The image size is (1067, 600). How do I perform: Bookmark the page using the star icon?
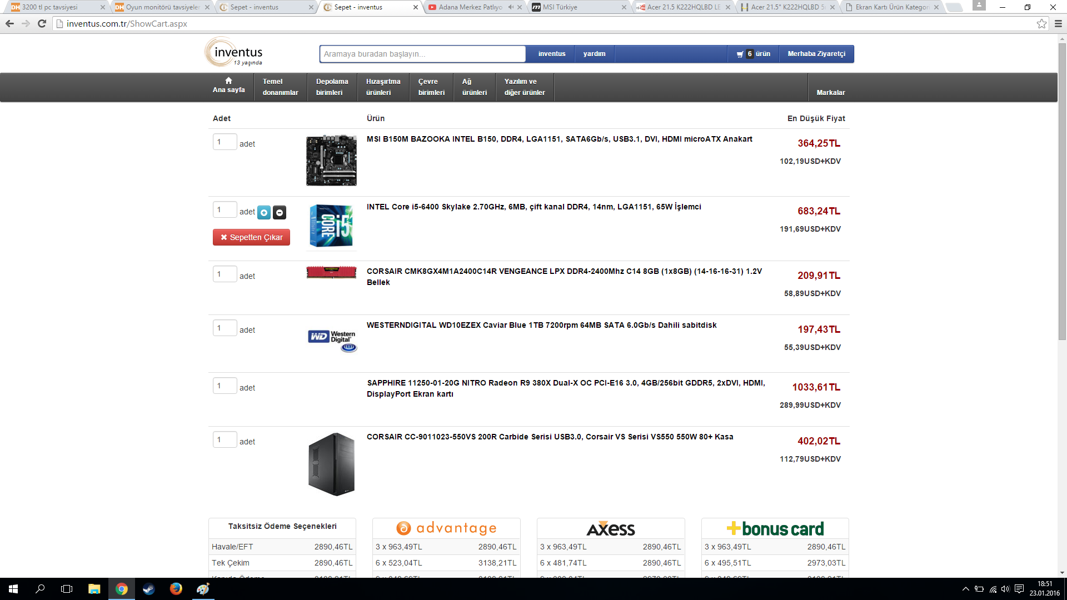point(1041,23)
